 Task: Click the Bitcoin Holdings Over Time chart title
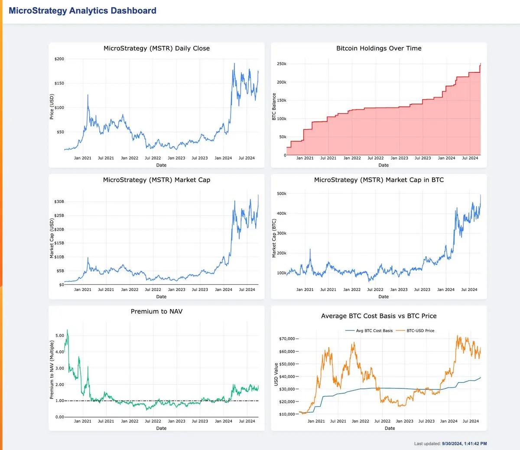(379, 49)
